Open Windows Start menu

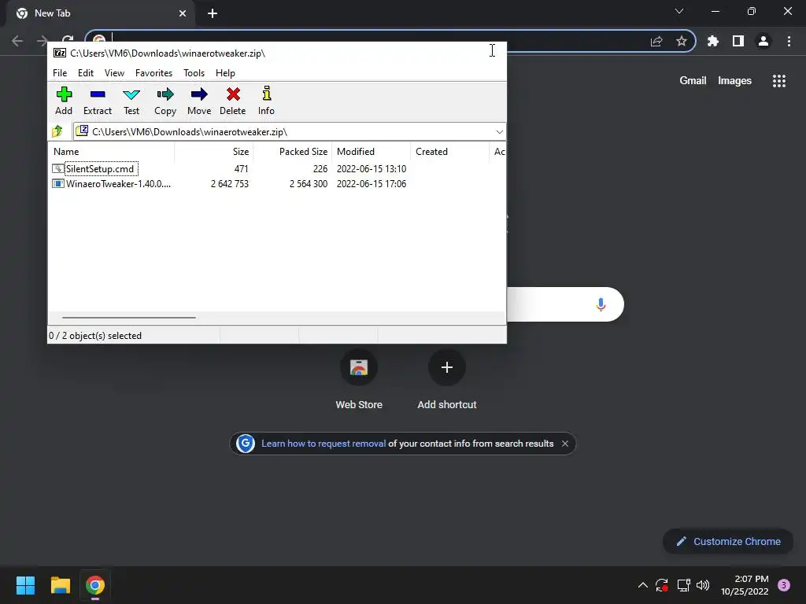tap(25, 585)
